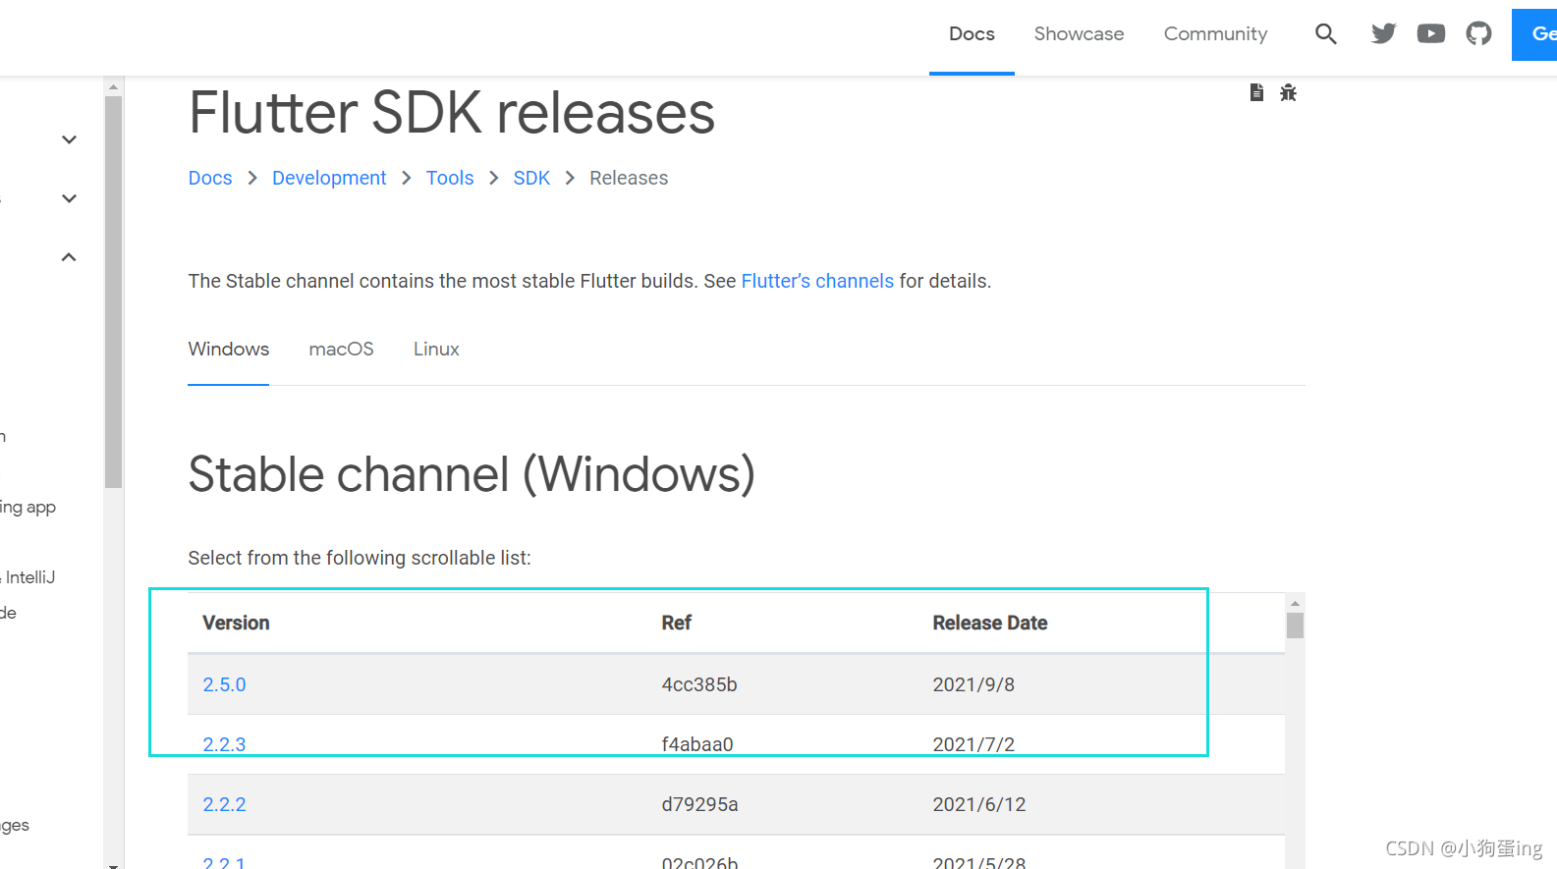Click the sidebar scrollbar up arrow
Screen dimensions: 1557x869
(x=113, y=86)
